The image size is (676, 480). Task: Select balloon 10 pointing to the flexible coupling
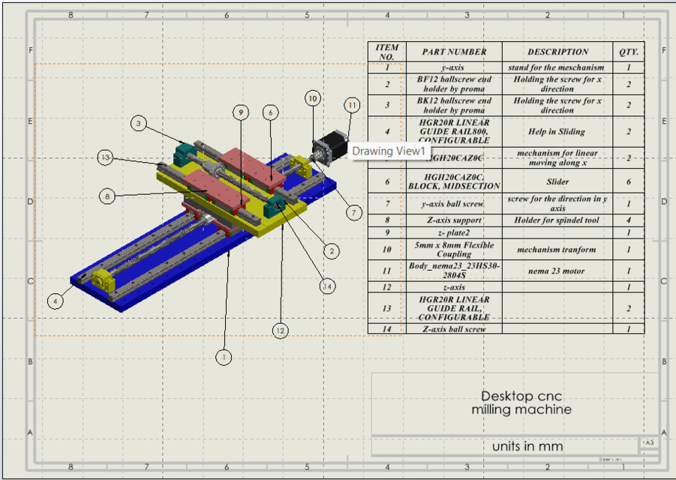click(x=312, y=97)
